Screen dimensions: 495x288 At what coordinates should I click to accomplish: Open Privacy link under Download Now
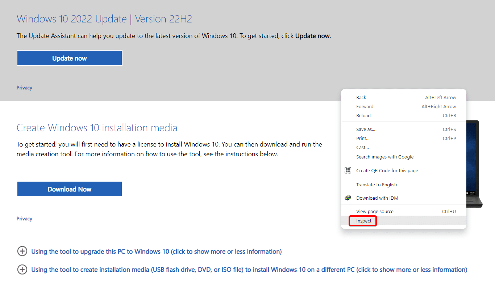[24, 219]
